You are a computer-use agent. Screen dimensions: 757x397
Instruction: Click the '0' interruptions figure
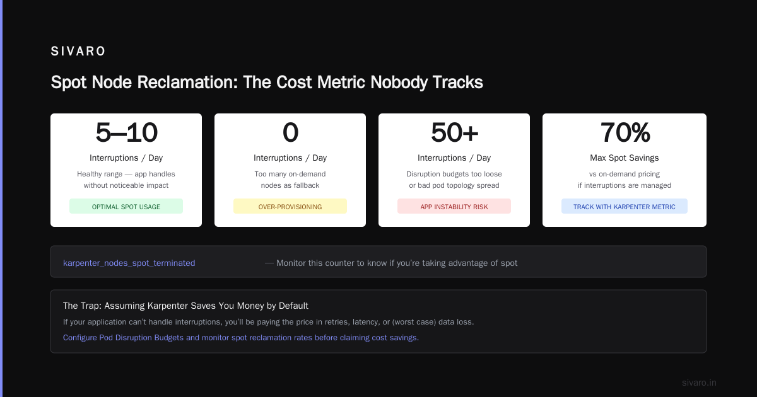coord(290,132)
